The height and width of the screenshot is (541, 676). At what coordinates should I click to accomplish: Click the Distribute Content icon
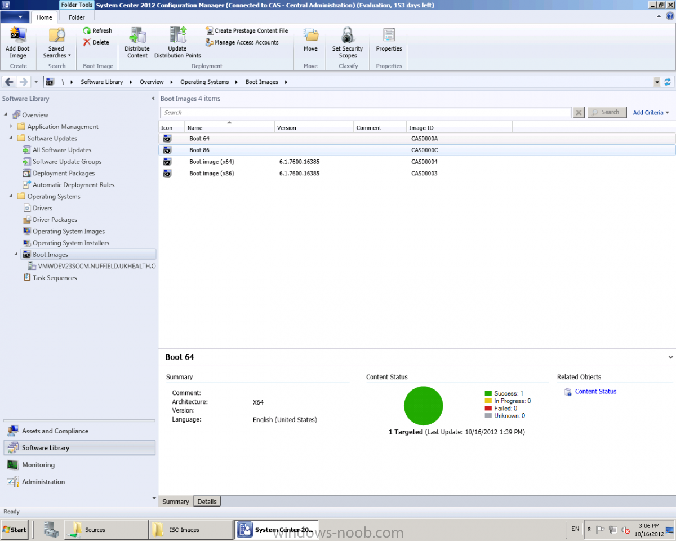pyautogui.click(x=137, y=36)
